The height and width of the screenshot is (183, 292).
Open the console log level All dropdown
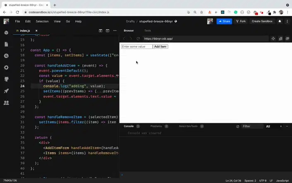click(x=274, y=126)
